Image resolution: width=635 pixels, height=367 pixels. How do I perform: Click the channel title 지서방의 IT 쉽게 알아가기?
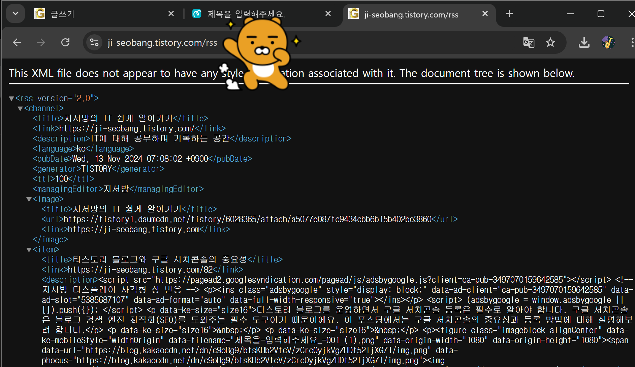pyautogui.click(x=118, y=118)
